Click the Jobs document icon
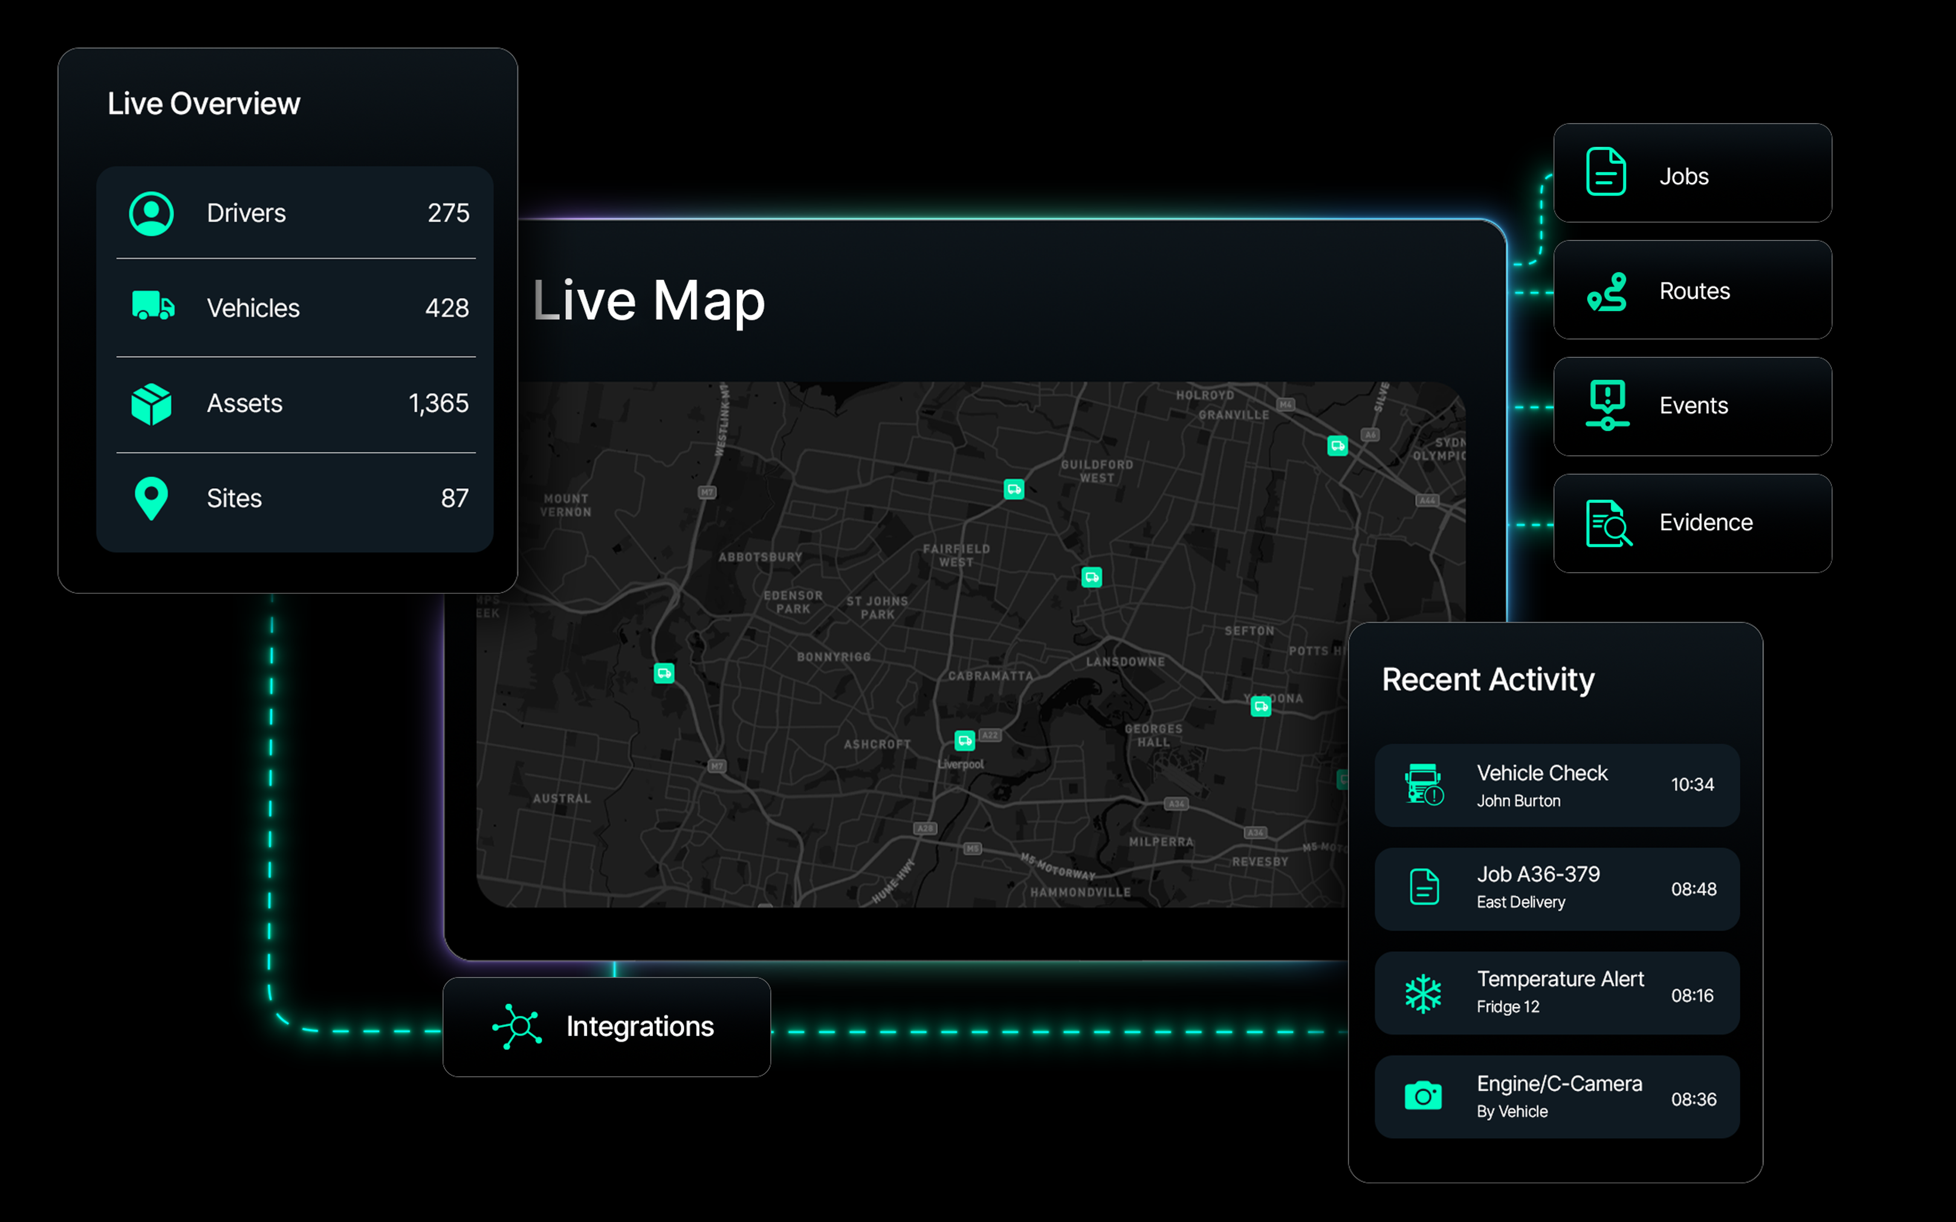1956x1222 pixels. click(x=1606, y=172)
